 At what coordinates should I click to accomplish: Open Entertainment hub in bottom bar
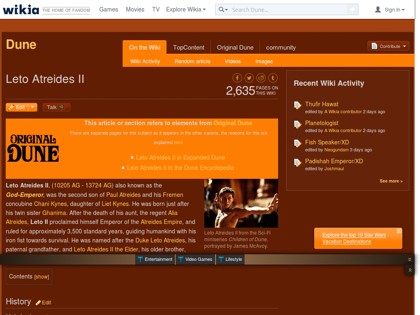tap(155, 259)
